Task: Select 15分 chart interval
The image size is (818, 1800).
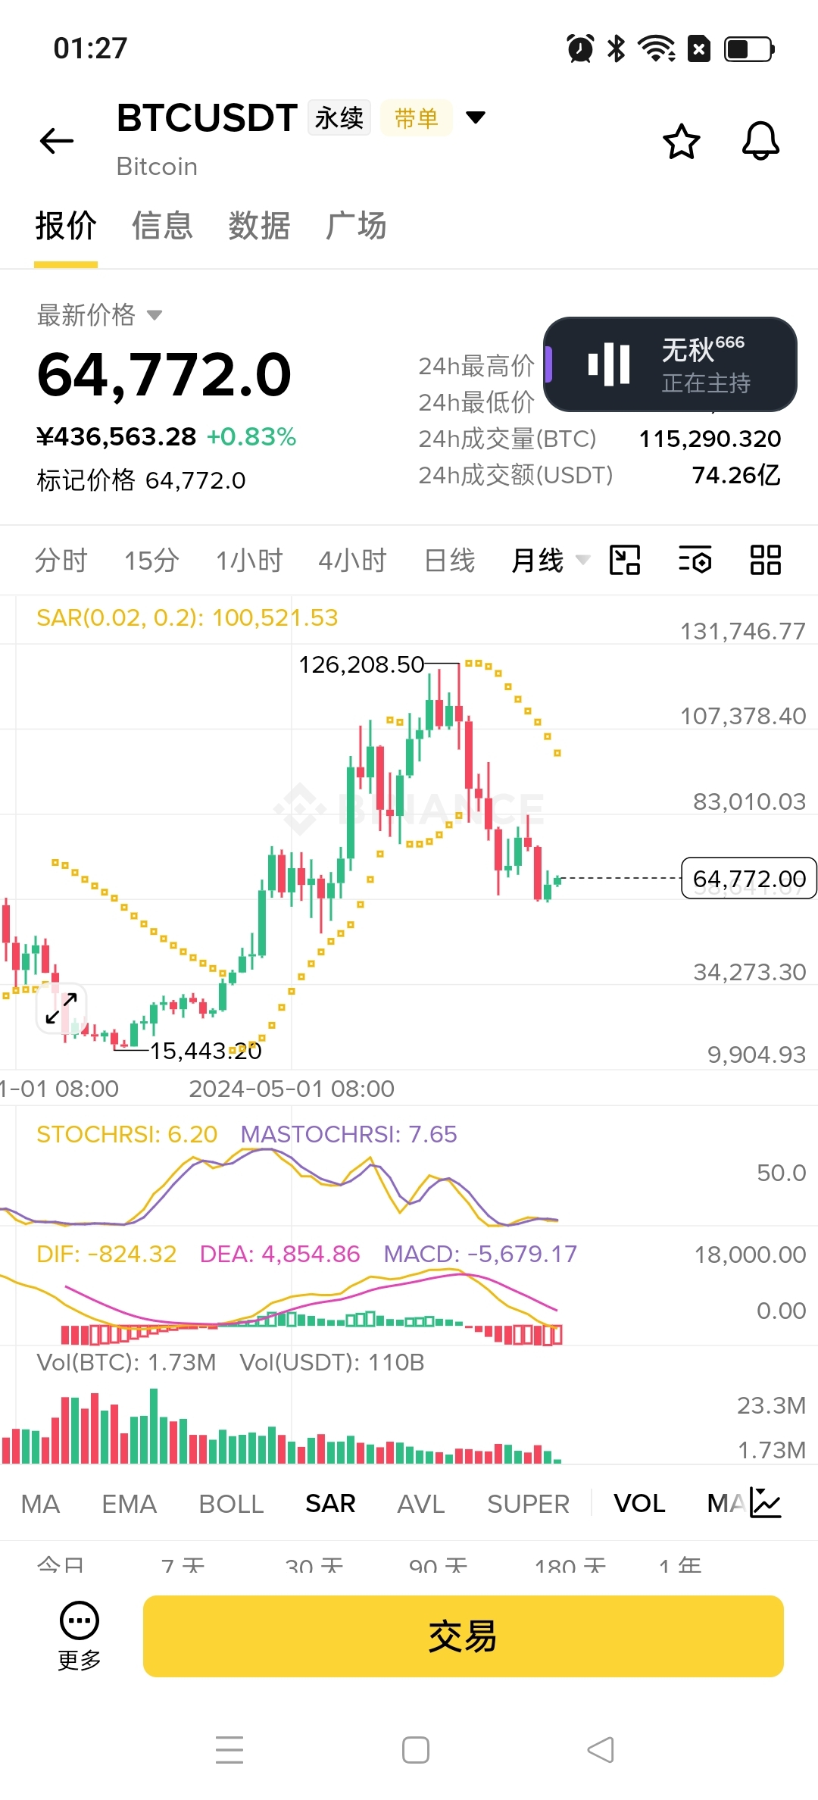Action: pos(151,561)
